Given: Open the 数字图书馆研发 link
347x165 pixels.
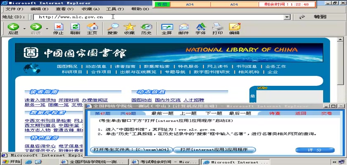Looking at the screenshot, I should tap(212, 72).
